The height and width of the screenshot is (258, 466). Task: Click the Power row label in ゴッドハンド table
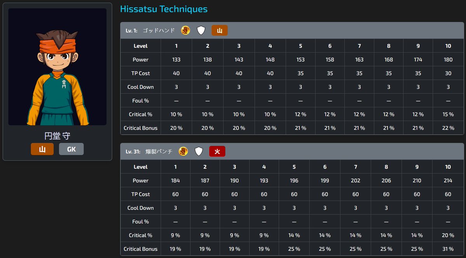[x=141, y=60]
